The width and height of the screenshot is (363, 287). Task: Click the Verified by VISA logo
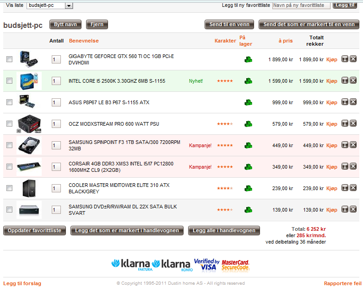(x=206, y=265)
